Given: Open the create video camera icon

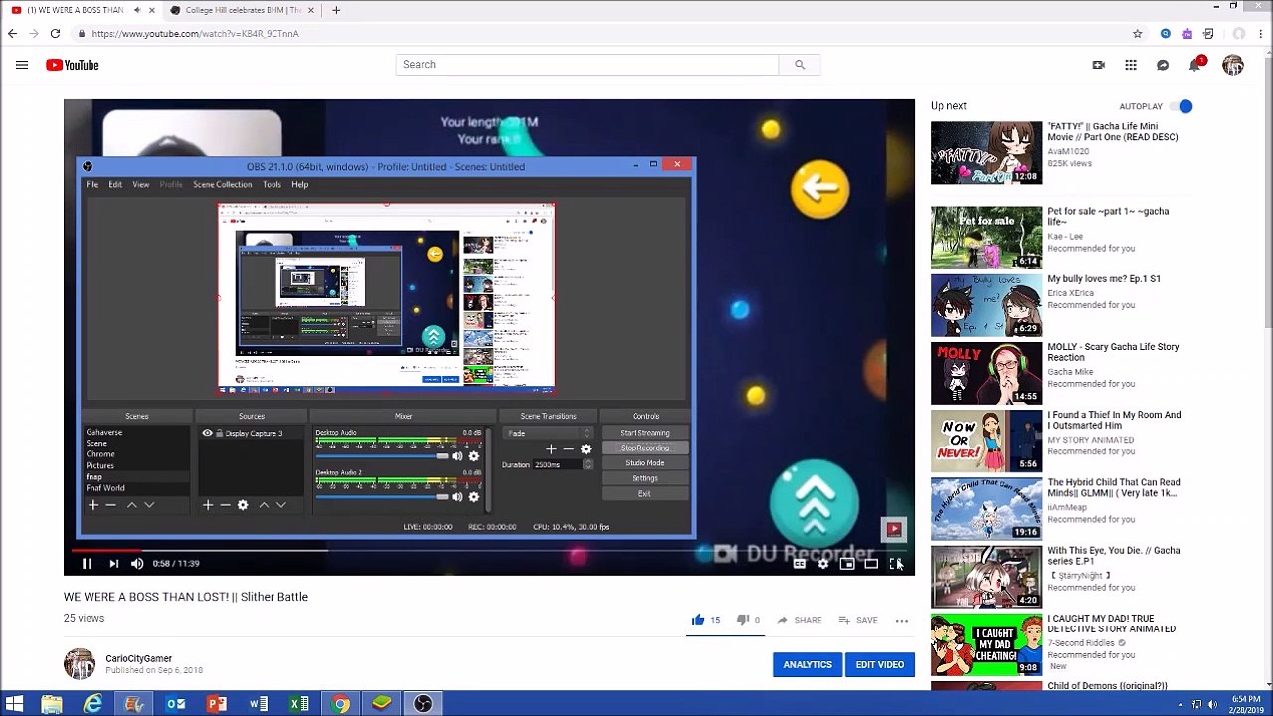Looking at the screenshot, I should tap(1098, 65).
